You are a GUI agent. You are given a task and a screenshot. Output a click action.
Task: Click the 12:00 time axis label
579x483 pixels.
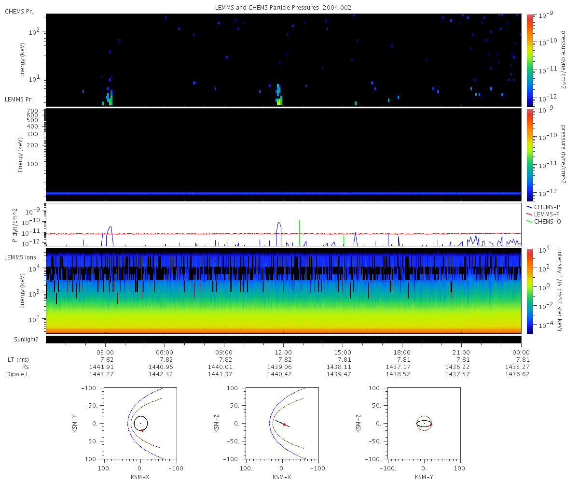[x=283, y=352]
